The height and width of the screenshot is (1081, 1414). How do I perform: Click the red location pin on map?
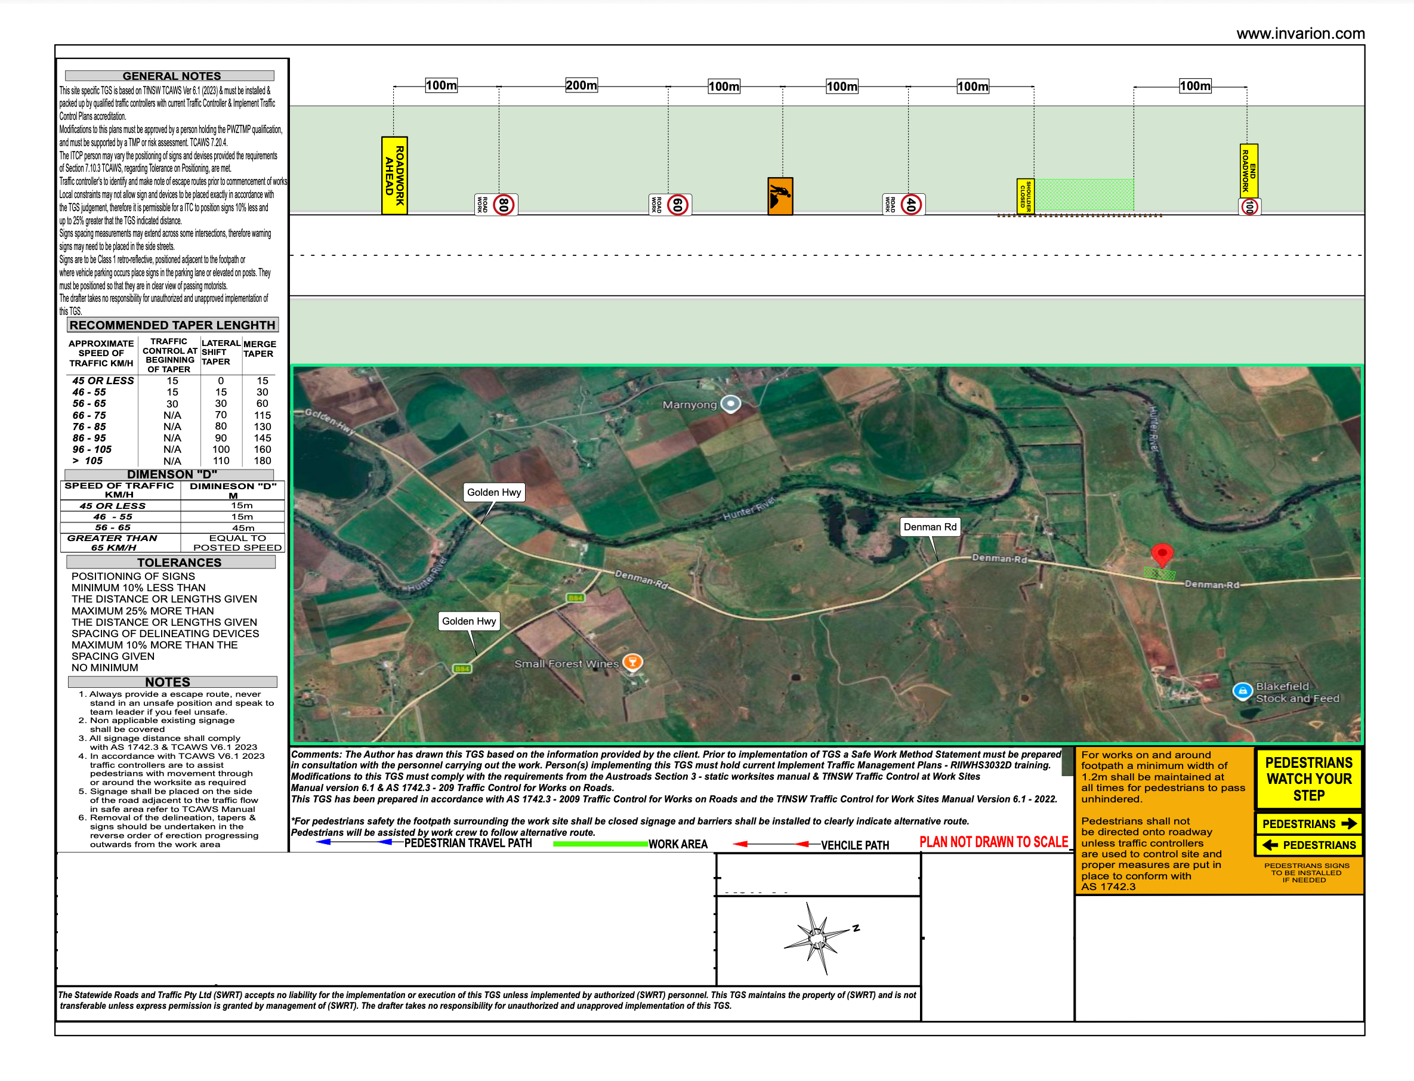[x=1161, y=555]
